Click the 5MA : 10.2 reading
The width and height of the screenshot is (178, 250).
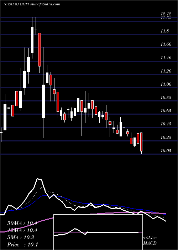21,237
